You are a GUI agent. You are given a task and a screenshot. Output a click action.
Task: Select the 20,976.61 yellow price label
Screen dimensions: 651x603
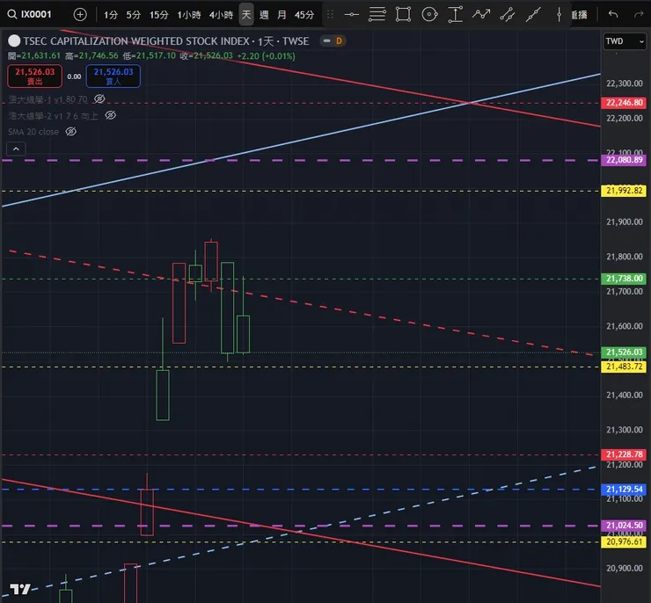624,542
